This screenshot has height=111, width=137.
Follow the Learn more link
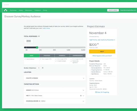pos(46,28)
